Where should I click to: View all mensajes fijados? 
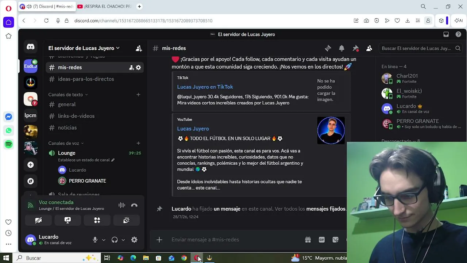tap(326, 209)
